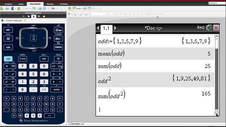Tap the catalog book key
The width and height of the screenshot is (226, 127).
(x=60, y=66)
